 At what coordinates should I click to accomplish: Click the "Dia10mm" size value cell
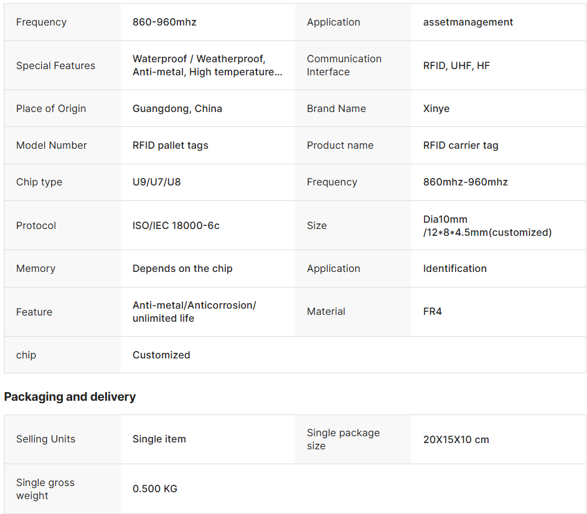pyautogui.click(x=487, y=225)
